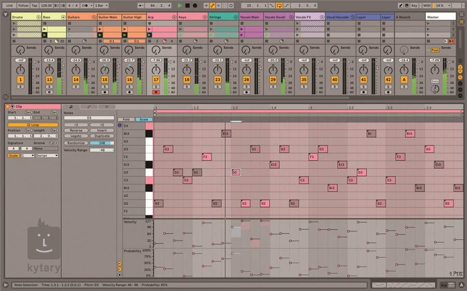
Task: Launch the Bass clip in scene 3
Action: coord(45,35)
